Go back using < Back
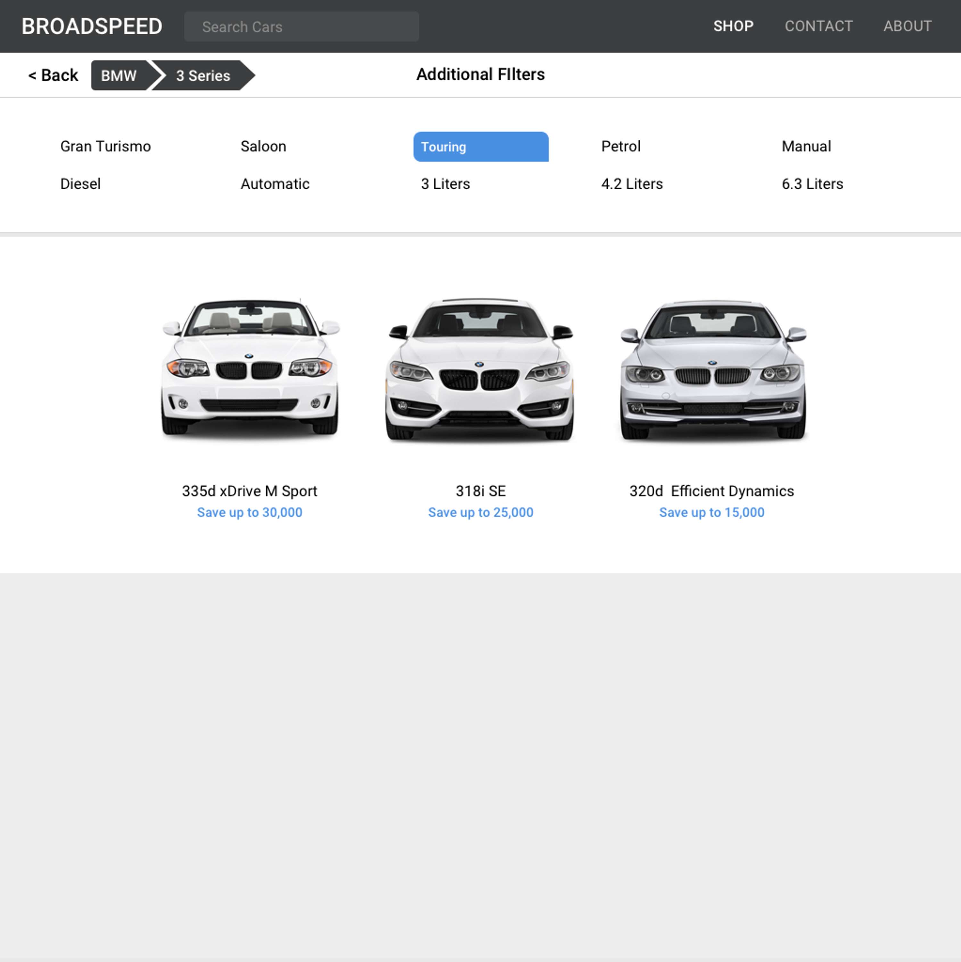Screen dimensions: 961x962 coord(53,75)
